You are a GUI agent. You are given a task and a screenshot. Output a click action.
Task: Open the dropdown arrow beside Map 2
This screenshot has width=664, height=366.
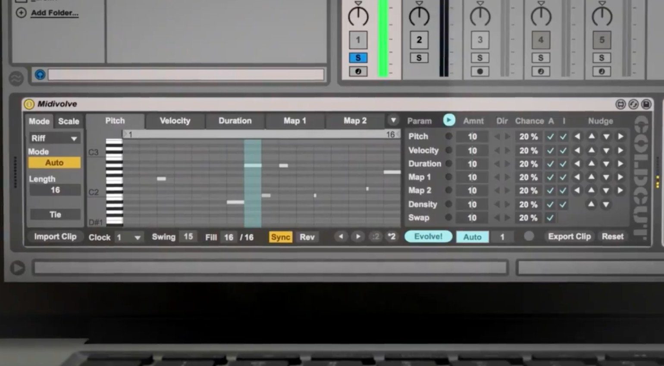pos(393,121)
